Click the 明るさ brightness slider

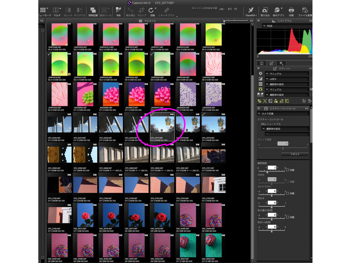coord(272,207)
